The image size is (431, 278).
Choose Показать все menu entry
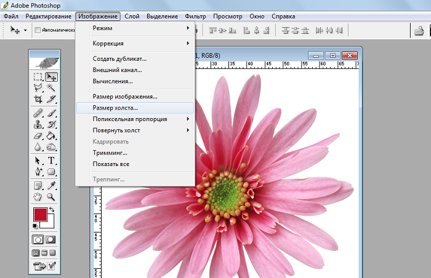pos(135,164)
